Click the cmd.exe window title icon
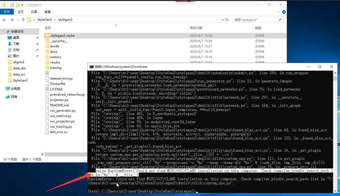 coord(91,67)
